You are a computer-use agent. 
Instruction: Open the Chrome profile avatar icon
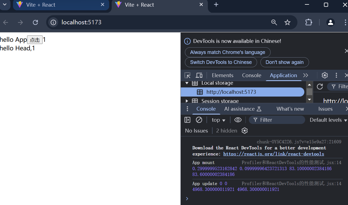click(x=331, y=22)
